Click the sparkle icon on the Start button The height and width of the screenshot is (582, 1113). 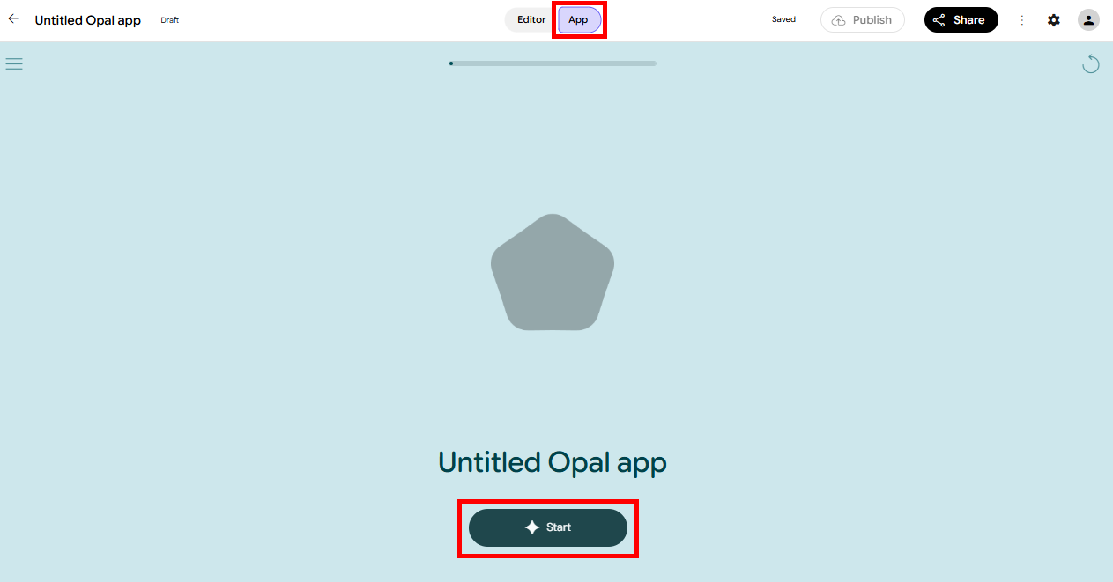click(532, 527)
